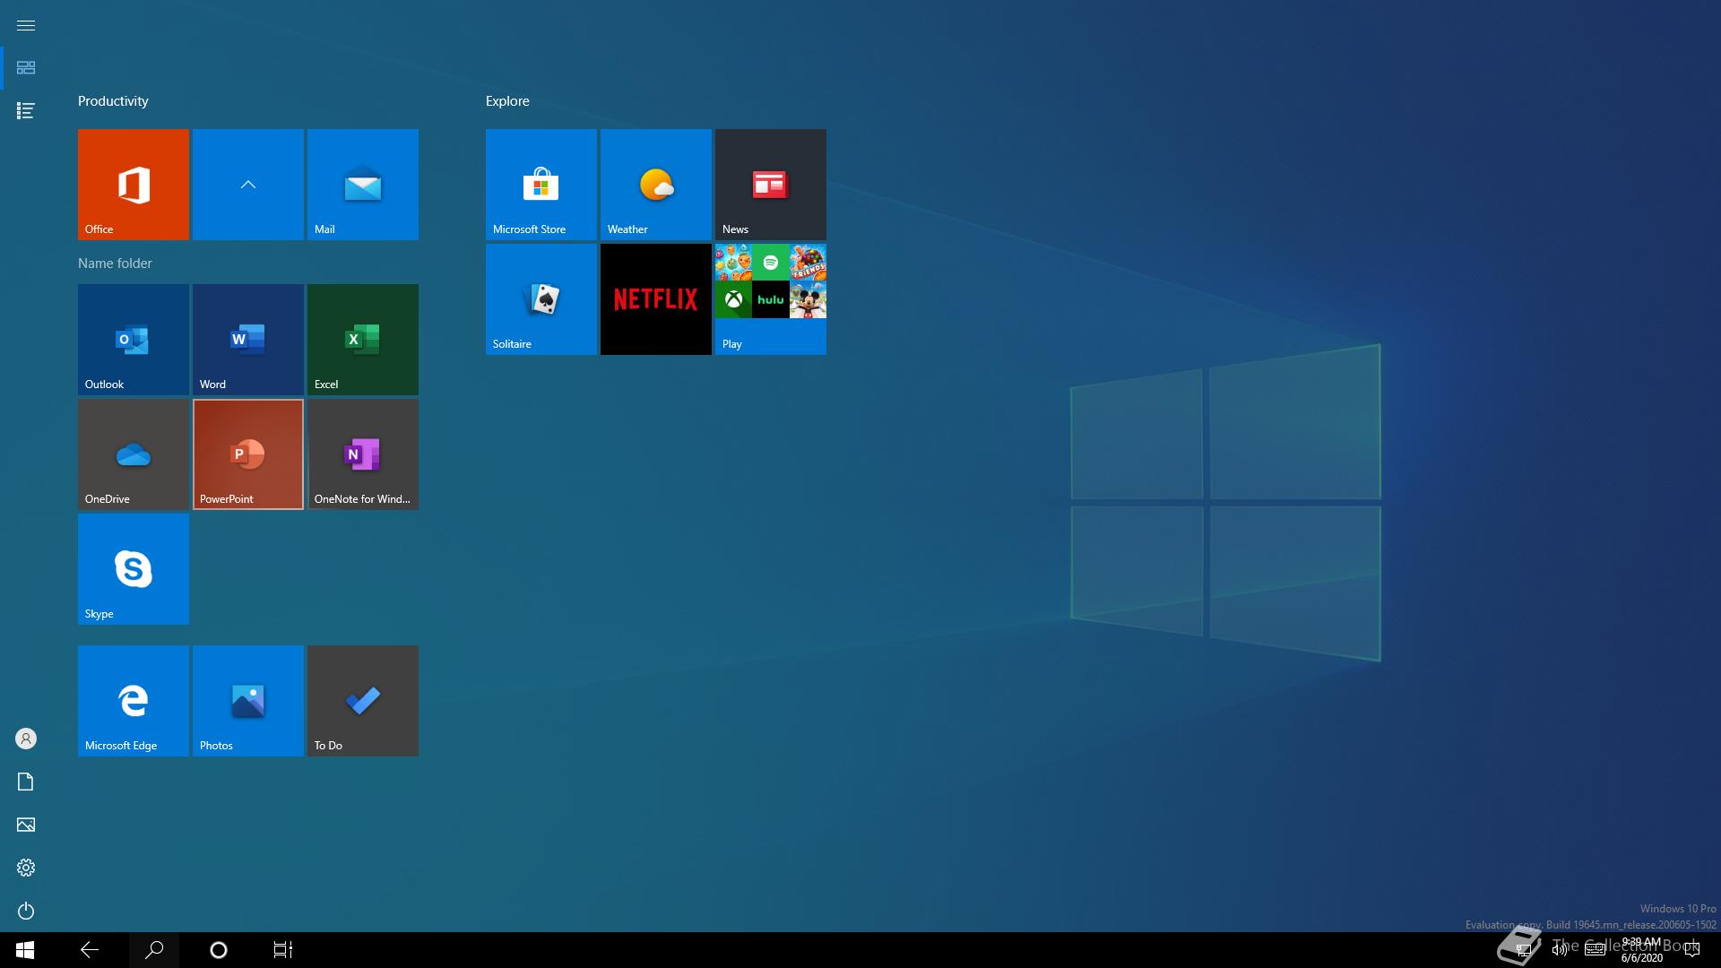Open the Photos tile
The width and height of the screenshot is (1721, 968).
coord(248,701)
